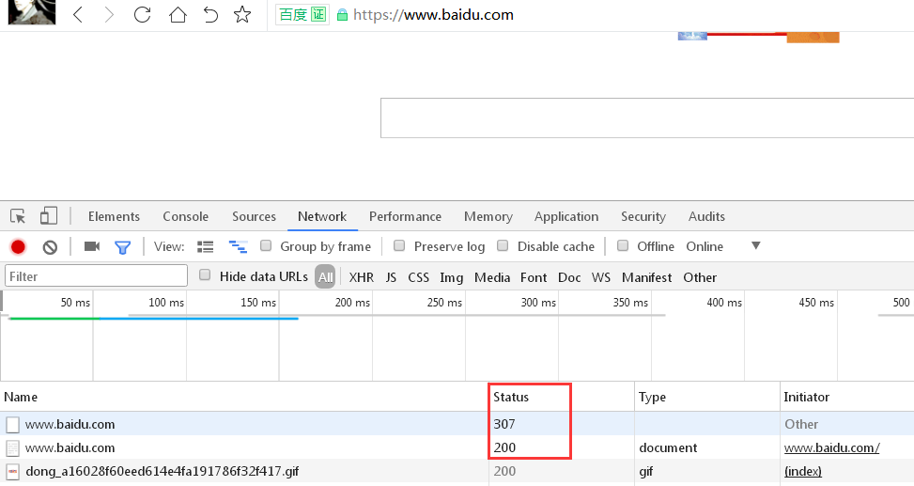Filter requests by CSS

[x=419, y=277]
